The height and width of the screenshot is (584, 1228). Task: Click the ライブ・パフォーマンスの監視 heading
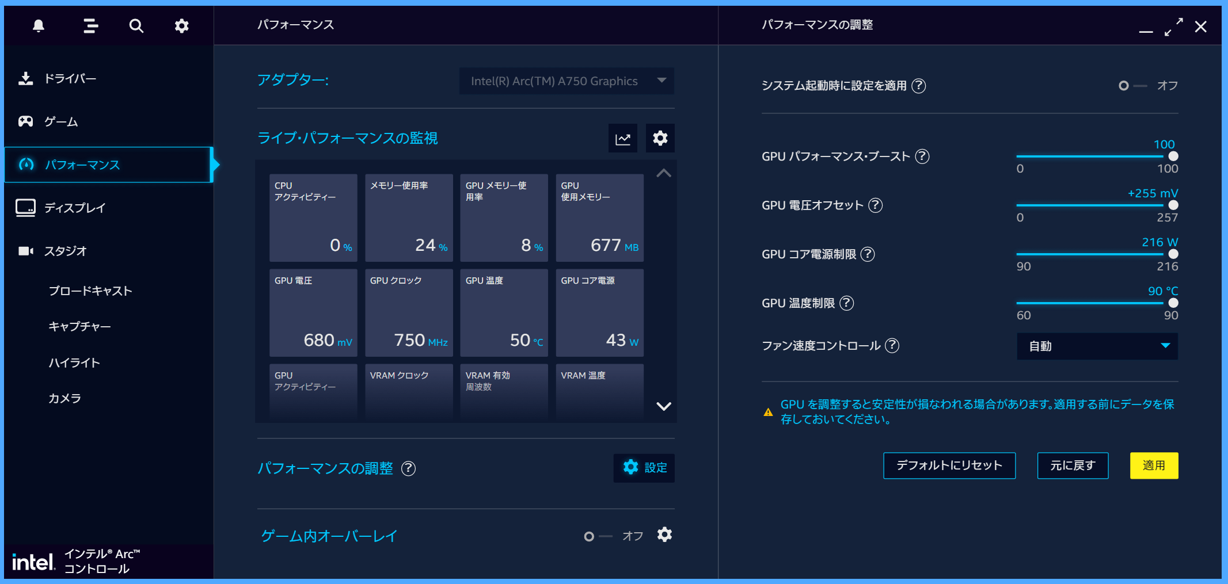coord(347,138)
